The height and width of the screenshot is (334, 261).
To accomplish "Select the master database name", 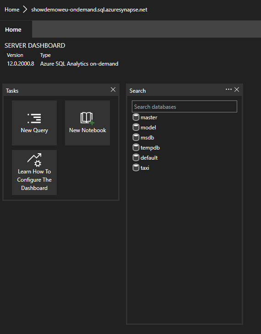I will [x=149, y=117].
